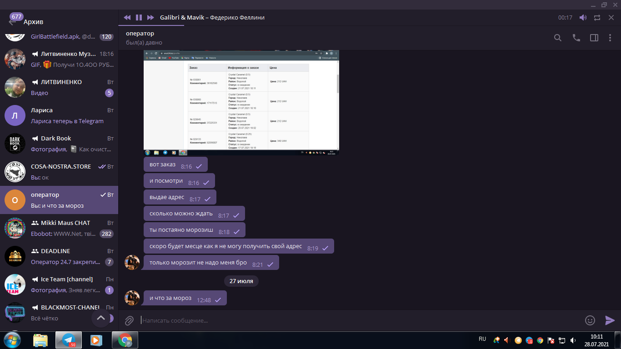This screenshot has height=349, width=621.
Task: Click message 'сколько можно ждать'
Action: point(194,214)
